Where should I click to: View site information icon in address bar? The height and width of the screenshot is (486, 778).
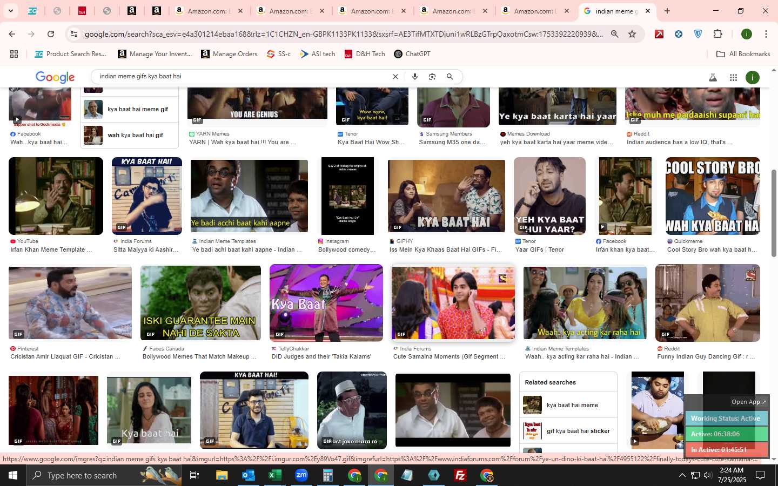pos(74,34)
